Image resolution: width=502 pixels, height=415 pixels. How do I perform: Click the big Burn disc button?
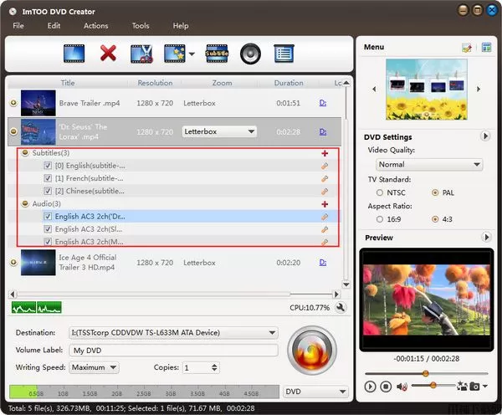pos(312,349)
